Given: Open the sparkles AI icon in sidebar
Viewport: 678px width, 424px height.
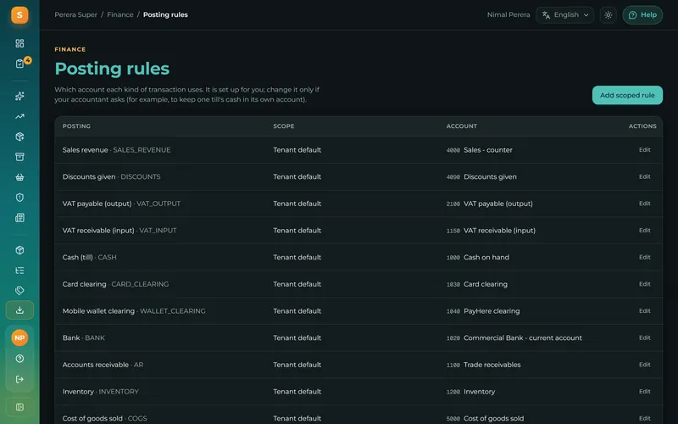Looking at the screenshot, I should click(x=19, y=96).
